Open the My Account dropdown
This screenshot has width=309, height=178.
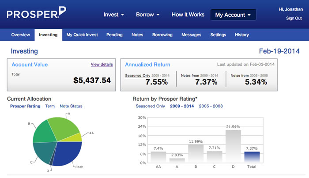233,15
